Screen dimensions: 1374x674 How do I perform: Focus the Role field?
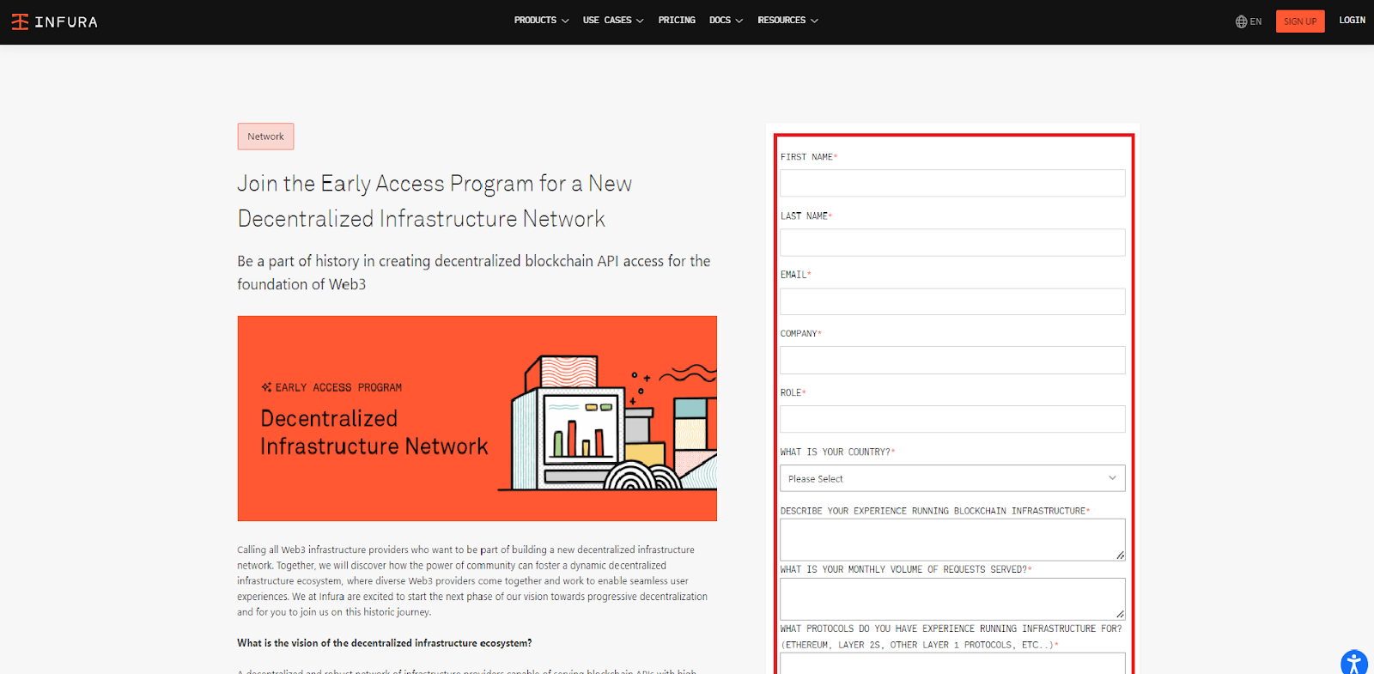(x=952, y=419)
